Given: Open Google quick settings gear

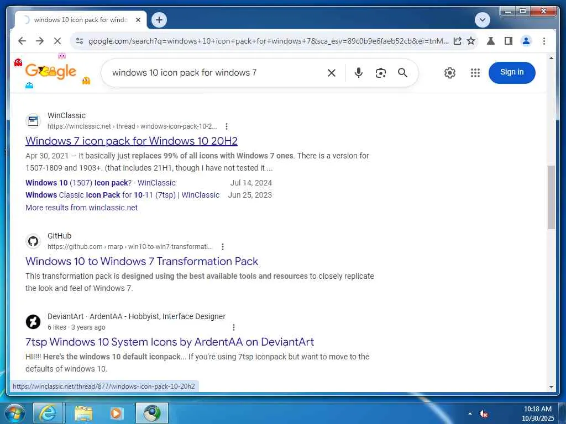Looking at the screenshot, I should tap(450, 73).
